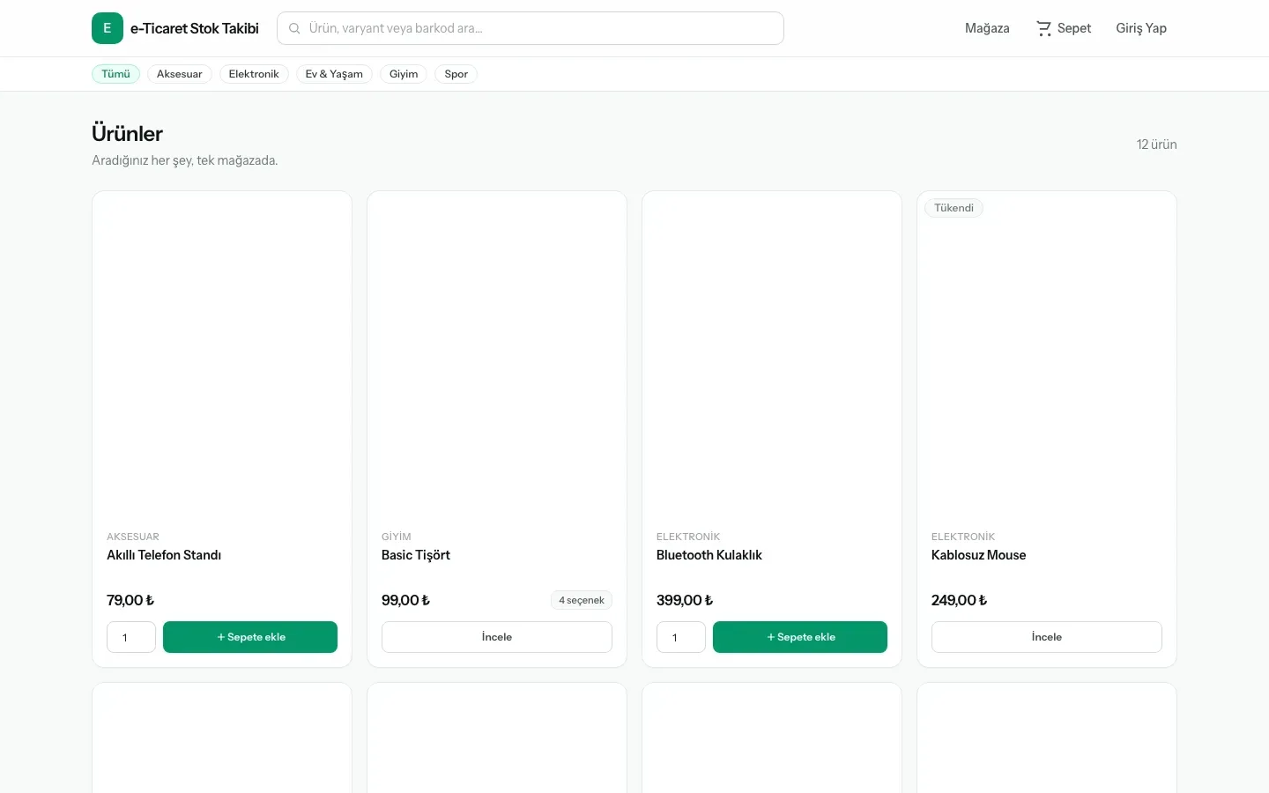Click the 79,00 ₺ price

click(130, 600)
